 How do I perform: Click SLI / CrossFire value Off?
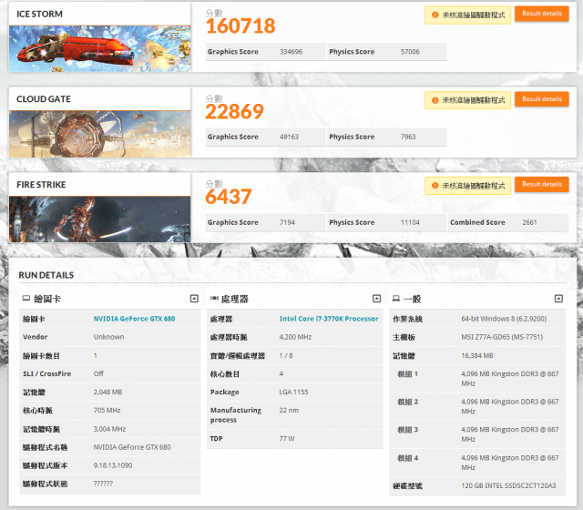[x=98, y=373]
